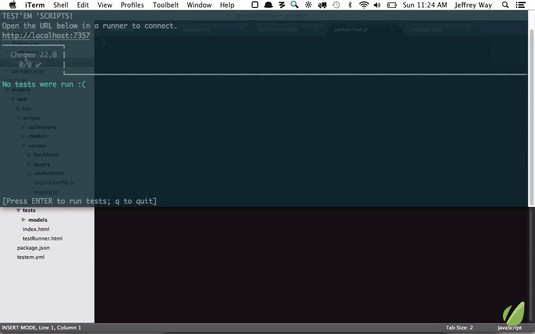Switch to the testRunner.html editor tab
Image resolution: width=535 pixels, height=334 pixels.
[278, 29]
